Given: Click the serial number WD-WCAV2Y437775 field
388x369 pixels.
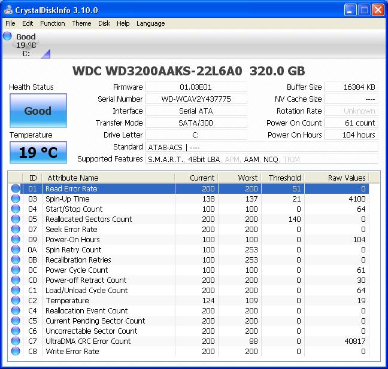Looking at the screenshot, I should pyautogui.click(x=196, y=99).
